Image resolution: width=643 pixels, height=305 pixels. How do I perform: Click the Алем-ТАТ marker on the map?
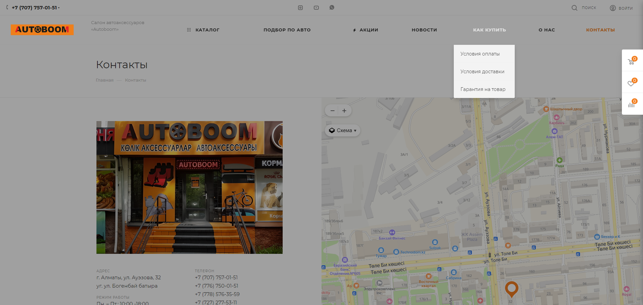(x=555, y=131)
